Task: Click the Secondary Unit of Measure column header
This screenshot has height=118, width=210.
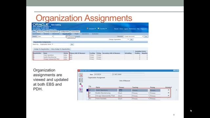Action: point(111,53)
